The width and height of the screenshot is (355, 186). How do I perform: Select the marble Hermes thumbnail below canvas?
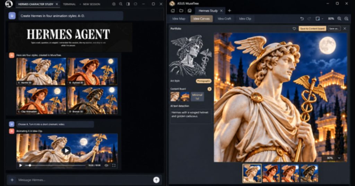coord(252,173)
